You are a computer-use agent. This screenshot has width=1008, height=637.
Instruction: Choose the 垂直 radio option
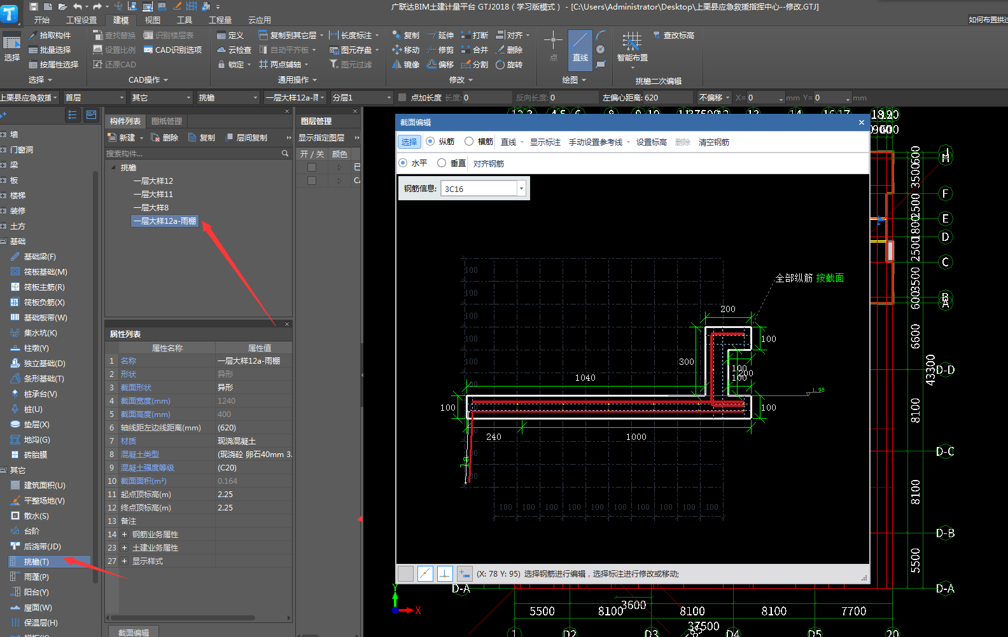(442, 163)
